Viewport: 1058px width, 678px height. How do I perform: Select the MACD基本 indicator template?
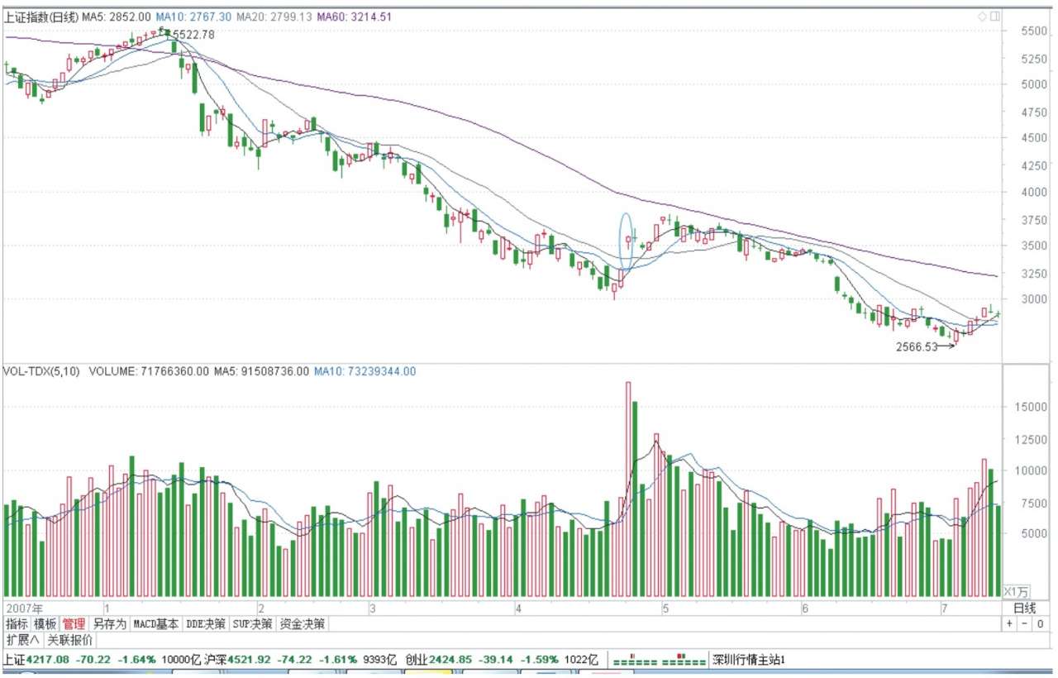point(155,623)
